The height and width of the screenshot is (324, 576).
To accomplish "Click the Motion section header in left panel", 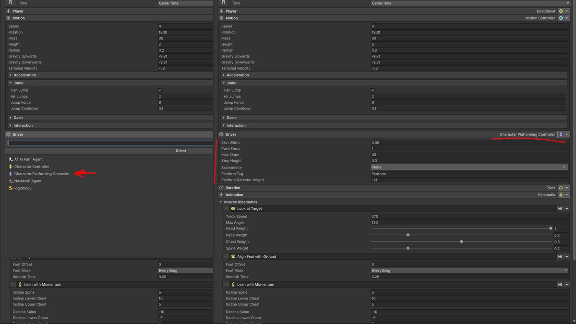I will (x=109, y=18).
